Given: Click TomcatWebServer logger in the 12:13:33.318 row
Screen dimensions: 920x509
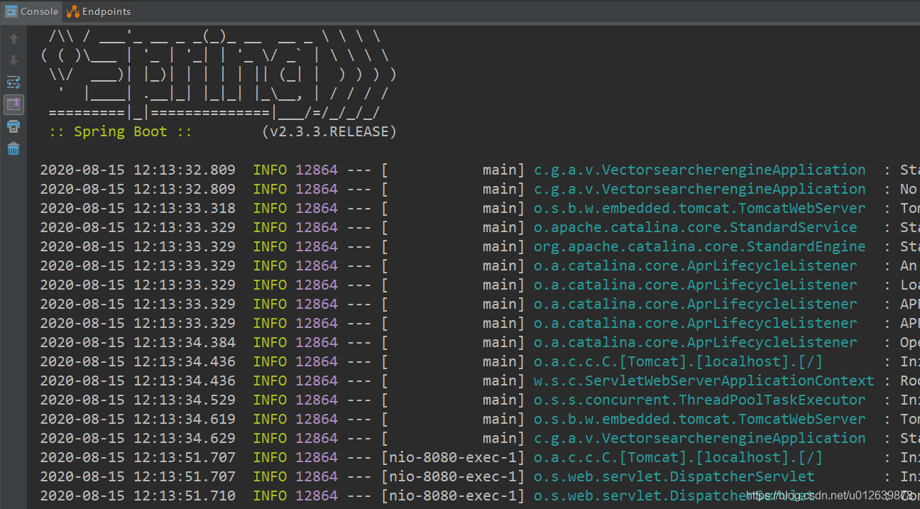Looking at the screenshot, I should 700,208.
